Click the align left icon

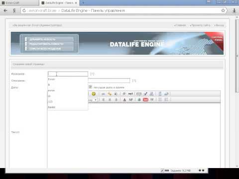[x=104, y=99]
